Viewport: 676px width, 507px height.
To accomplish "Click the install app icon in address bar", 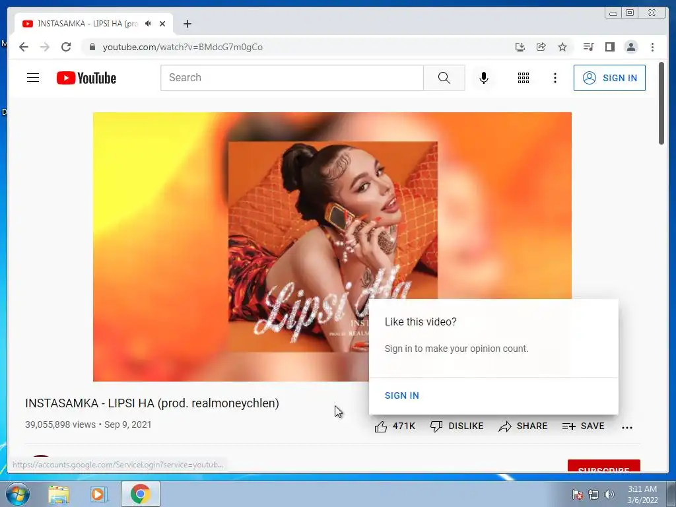I will (x=520, y=47).
